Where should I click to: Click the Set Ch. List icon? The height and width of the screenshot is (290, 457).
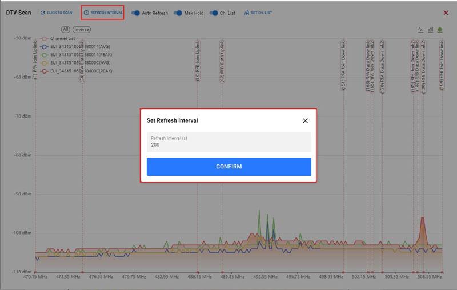tap(247, 13)
